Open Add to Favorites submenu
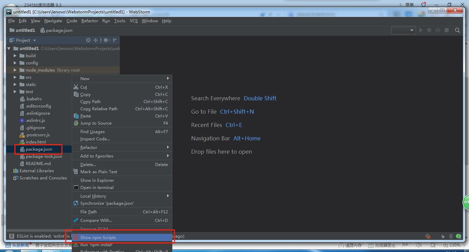 [122, 156]
